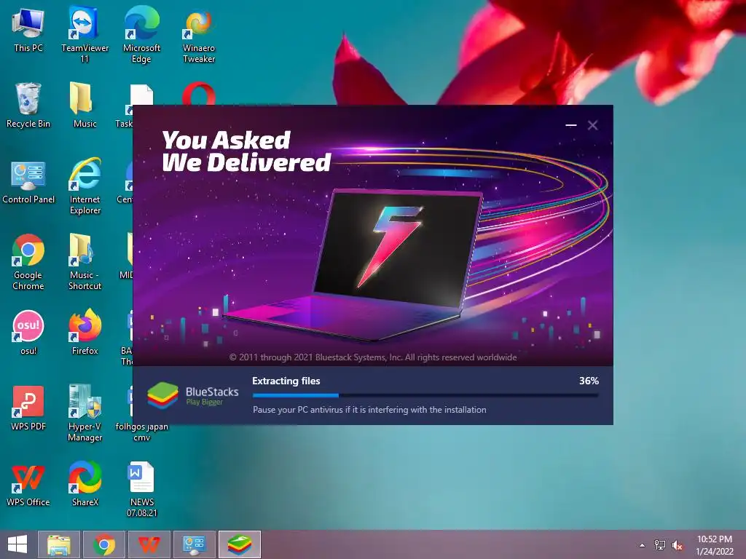
Task: Open This PC desktop icon
Action: (x=28, y=31)
